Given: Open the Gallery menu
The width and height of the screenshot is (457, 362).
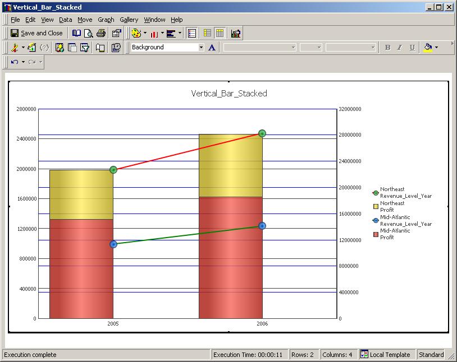Looking at the screenshot, I should [x=129, y=20].
